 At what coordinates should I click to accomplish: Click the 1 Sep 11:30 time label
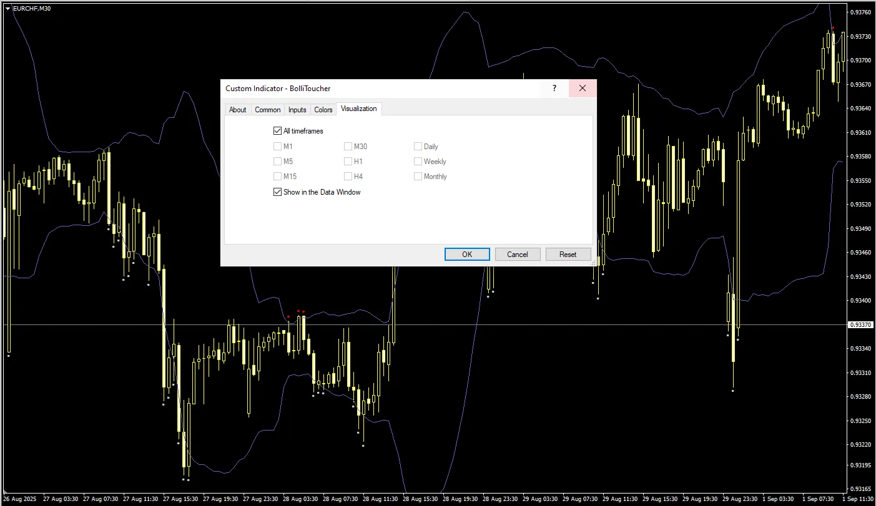click(x=859, y=500)
